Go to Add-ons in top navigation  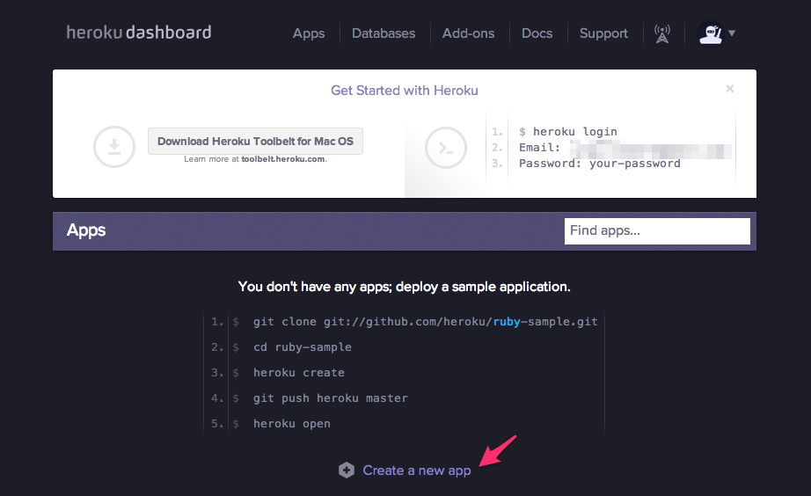[x=468, y=33]
